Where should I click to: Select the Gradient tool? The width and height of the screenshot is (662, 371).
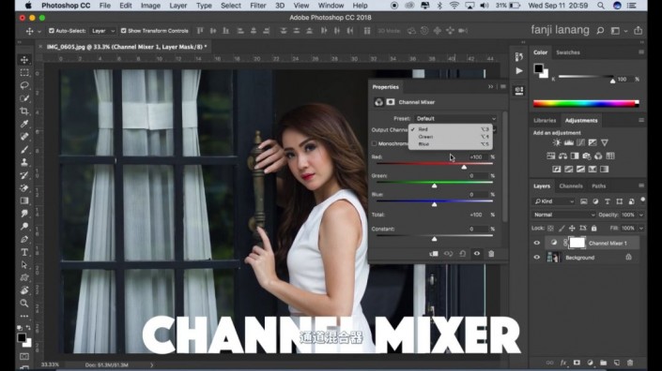pos(24,200)
